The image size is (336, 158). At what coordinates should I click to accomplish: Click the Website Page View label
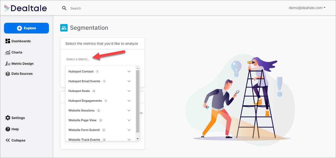[x=82, y=120]
